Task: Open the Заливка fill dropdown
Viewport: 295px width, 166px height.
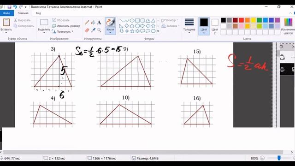Action: (178, 26)
